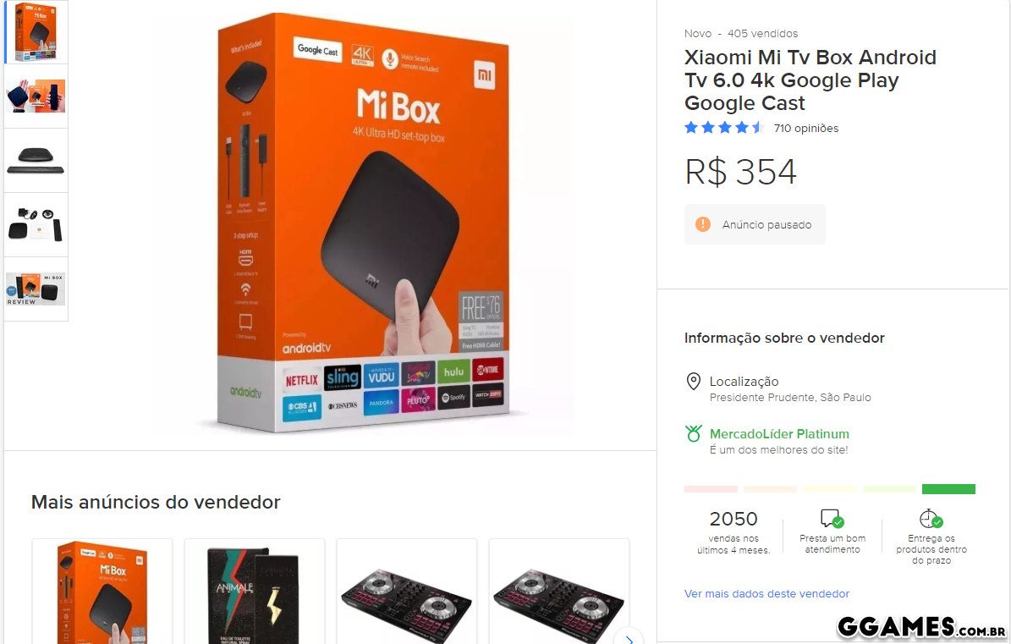Screen dimensions: 1011x644
Task: Click the GGames.com.br watermark logo
Action: pos(921,627)
